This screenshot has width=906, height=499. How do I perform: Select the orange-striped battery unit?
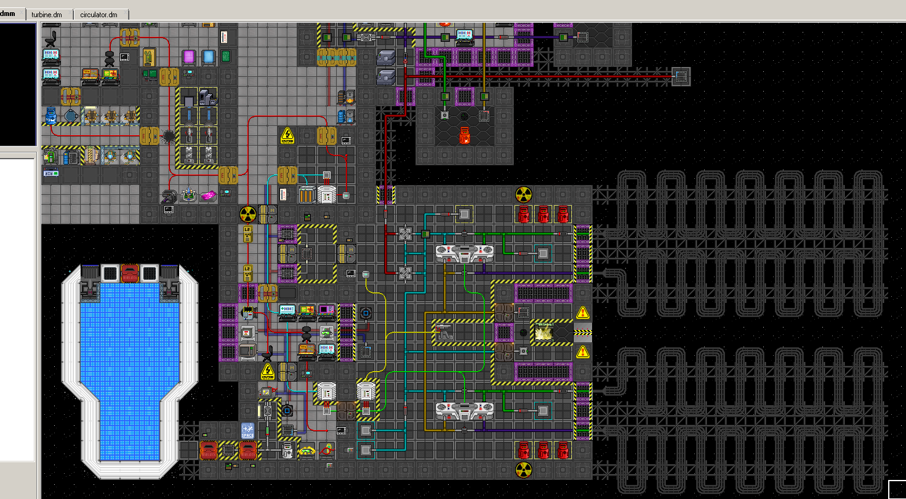(307, 195)
